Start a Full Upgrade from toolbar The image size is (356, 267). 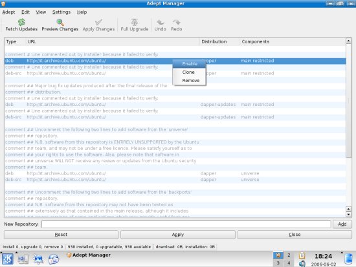coord(135,25)
